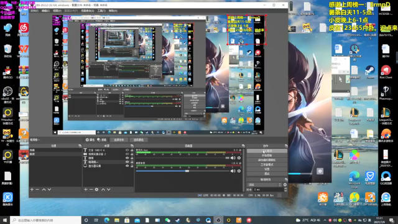Image resolution: width=398 pixels, height=224 pixels.
Task: Mute the microphone/Aux speaker icon
Action: [233, 158]
